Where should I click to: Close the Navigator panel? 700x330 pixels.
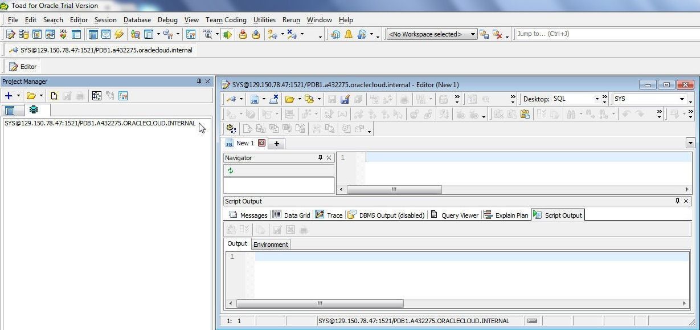329,158
